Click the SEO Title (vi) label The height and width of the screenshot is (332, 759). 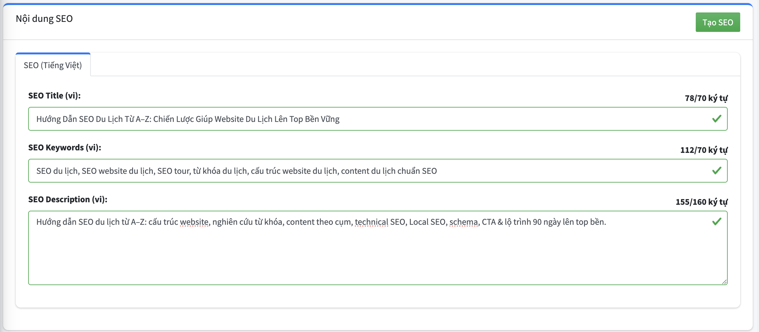pos(54,96)
